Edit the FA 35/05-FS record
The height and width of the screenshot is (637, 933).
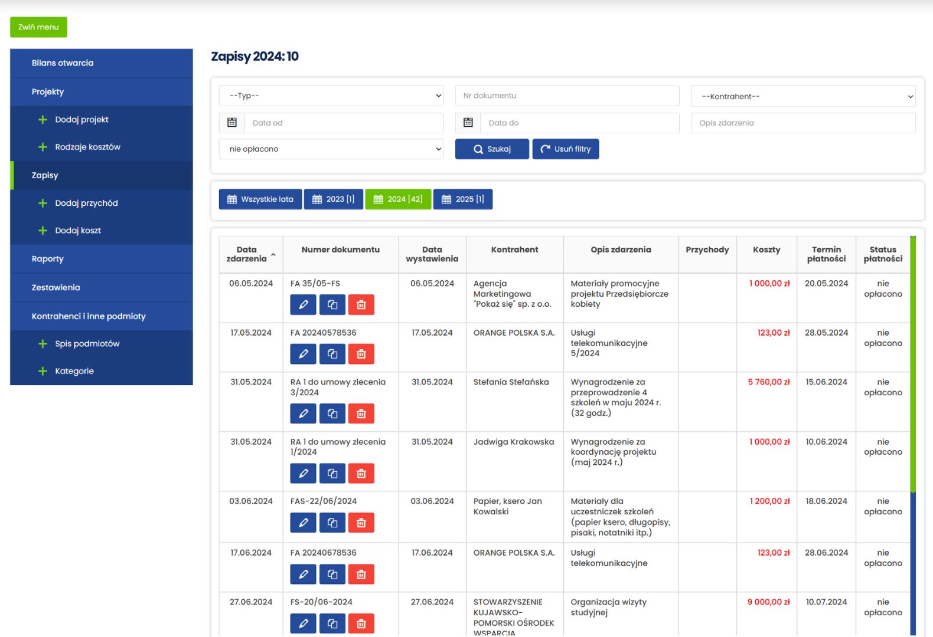(x=303, y=305)
